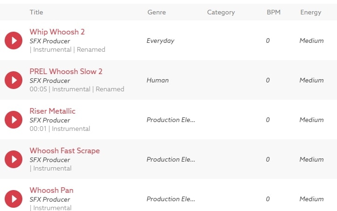337x211 pixels.
Task: Click SFX Producer under Riser Metallic
Action: click(x=50, y=120)
